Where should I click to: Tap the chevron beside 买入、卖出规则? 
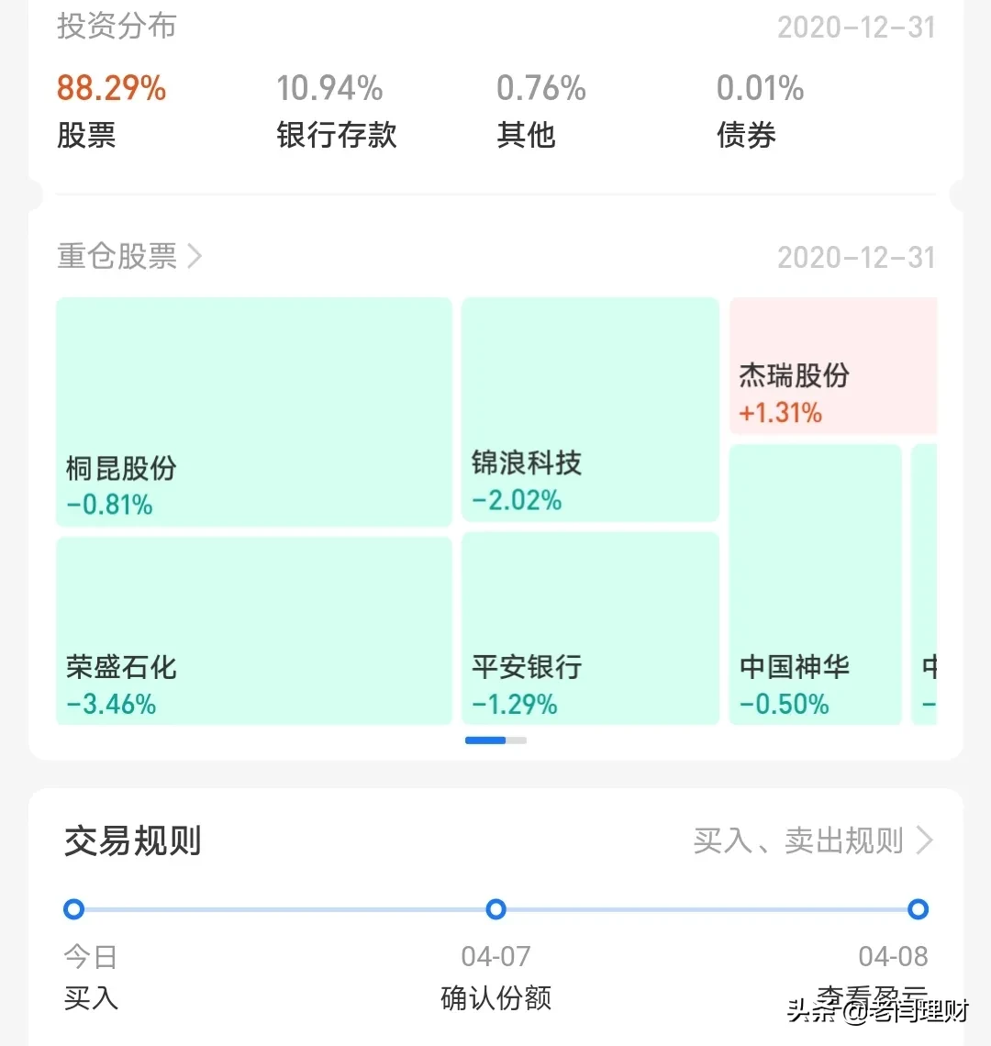(925, 840)
